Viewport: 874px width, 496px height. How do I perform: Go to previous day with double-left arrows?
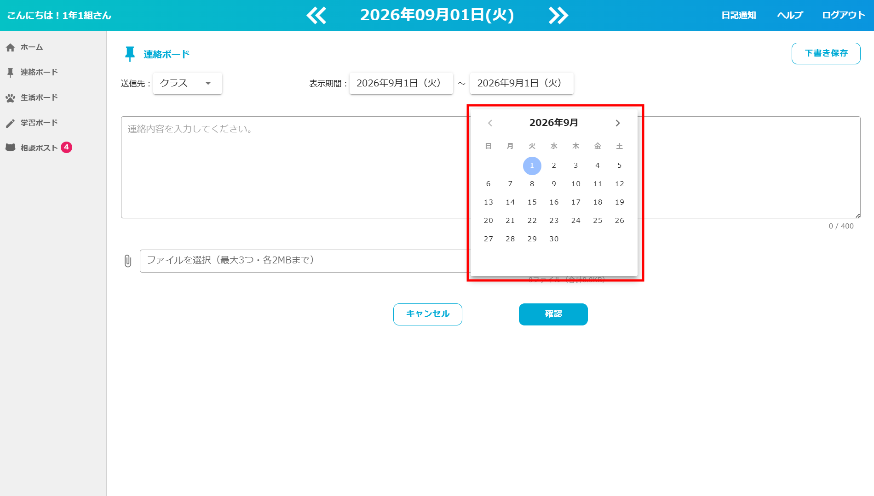[316, 16]
